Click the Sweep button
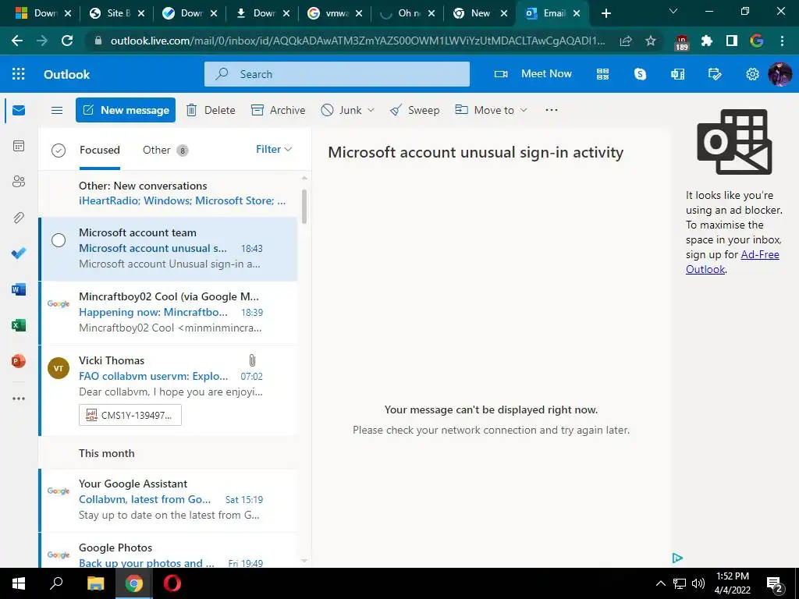The width and height of the screenshot is (799, 599). [414, 110]
